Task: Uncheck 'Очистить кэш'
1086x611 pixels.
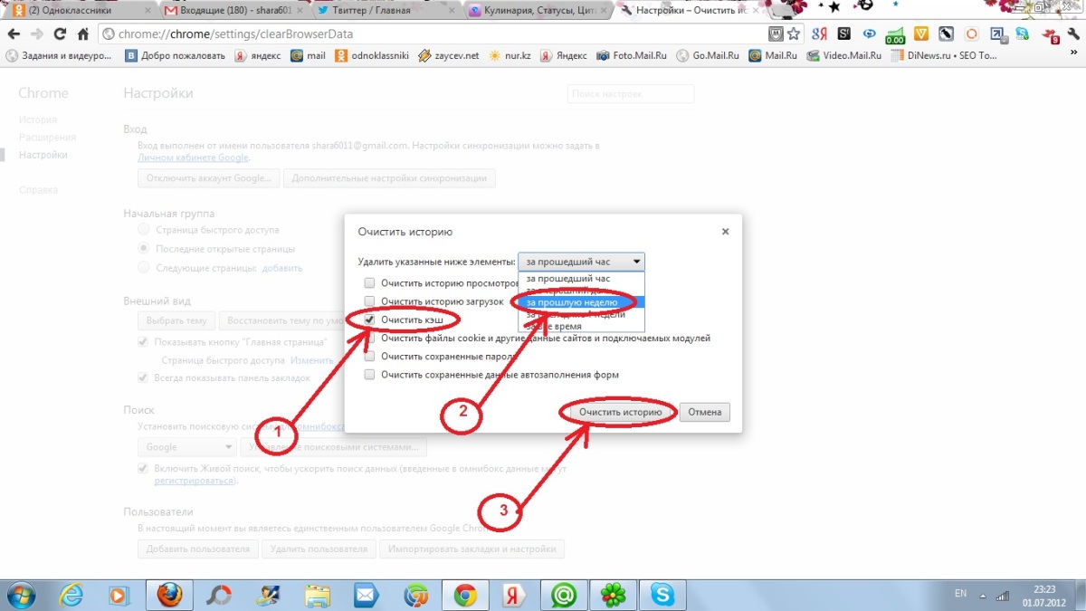Action: click(x=369, y=320)
